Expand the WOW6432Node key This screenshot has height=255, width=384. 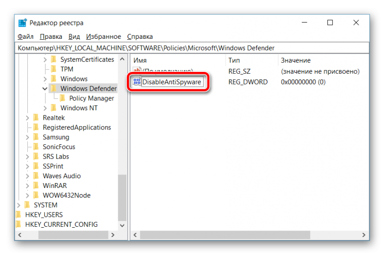pyautogui.click(x=27, y=196)
